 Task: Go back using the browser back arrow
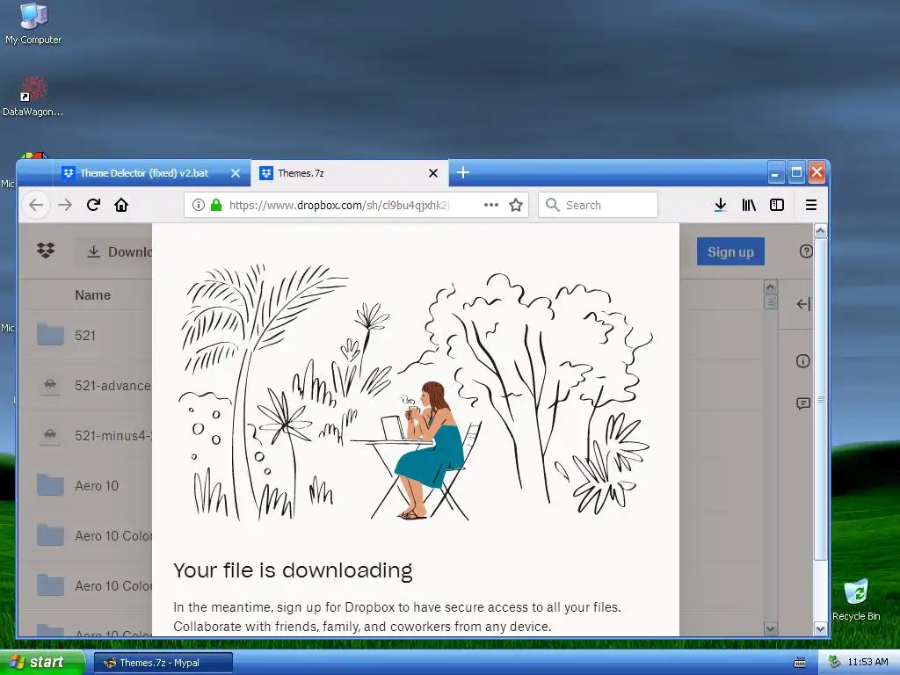tap(36, 205)
